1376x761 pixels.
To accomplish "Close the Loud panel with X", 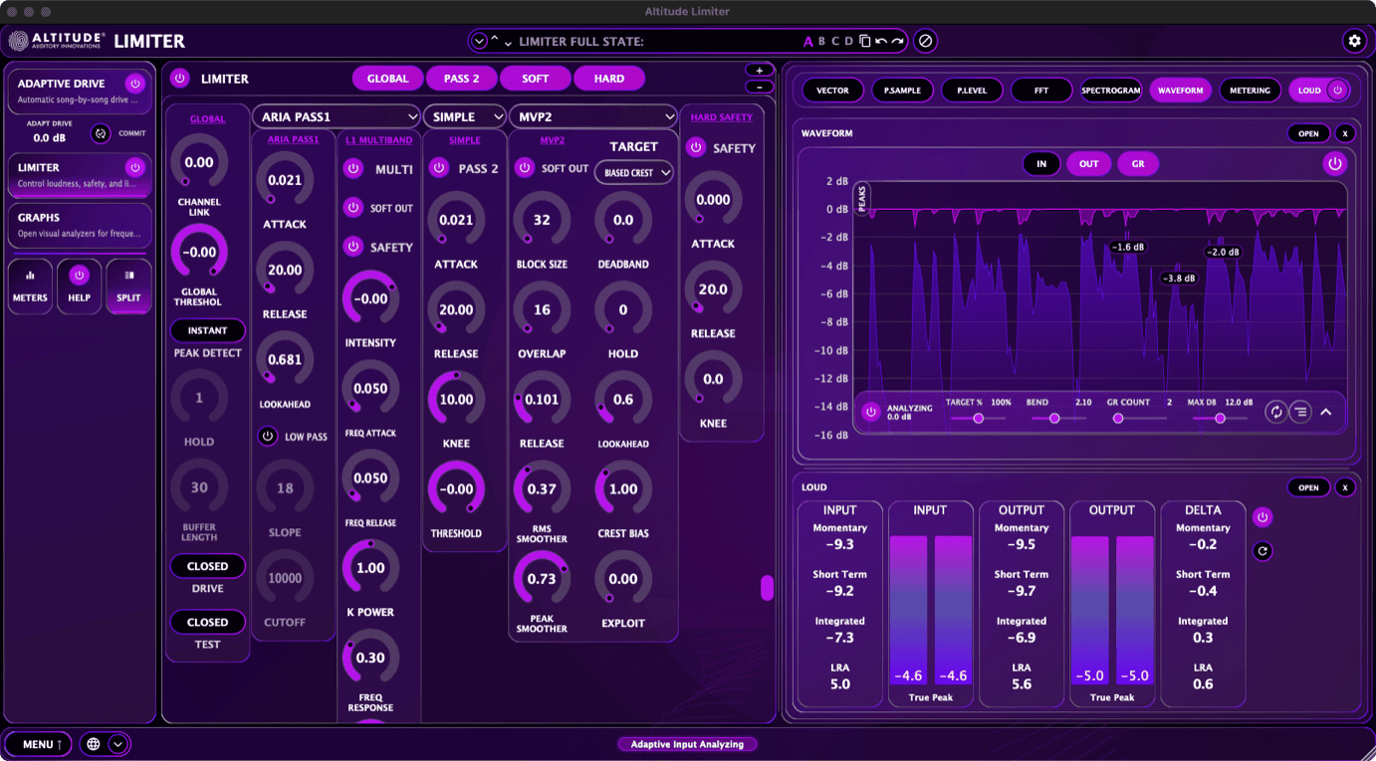I will [x=1345, y=487].
